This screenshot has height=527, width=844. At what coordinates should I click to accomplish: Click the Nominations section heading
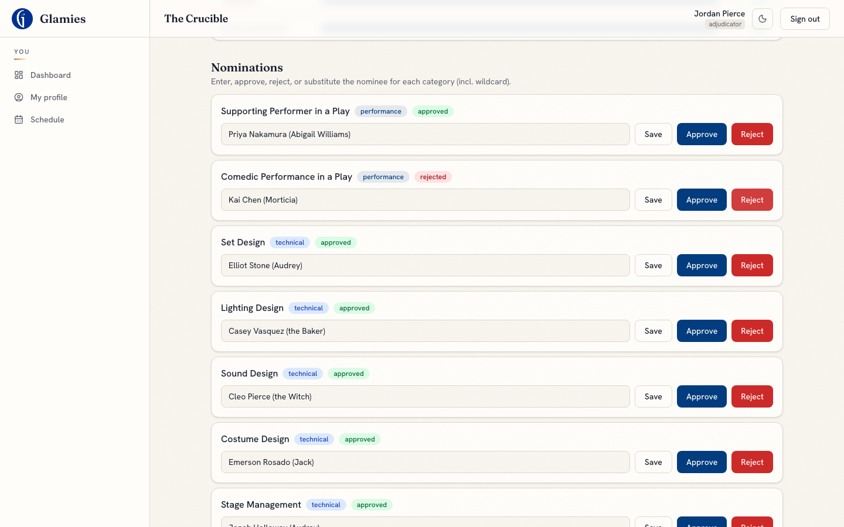point(247,67)
